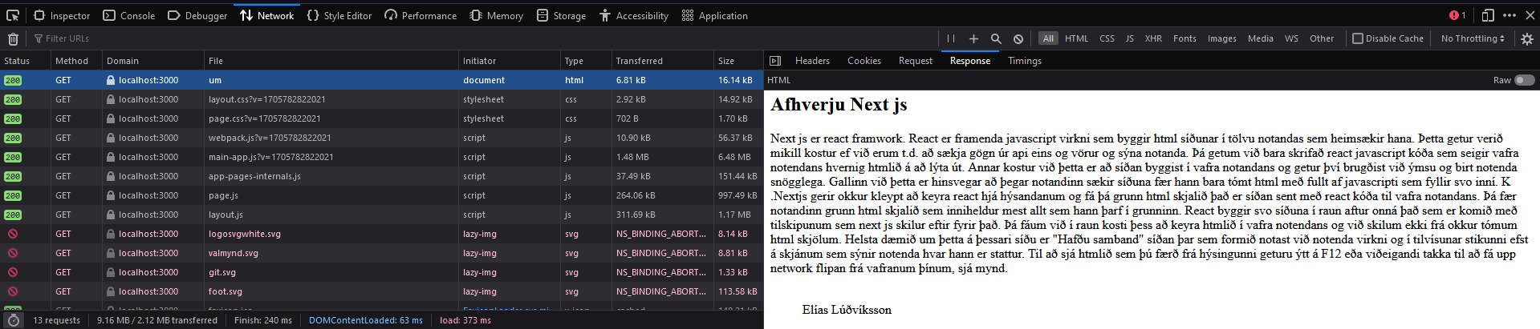Open the Console tab
This screenshot has height=329, width=1540.
pos(129,15)
